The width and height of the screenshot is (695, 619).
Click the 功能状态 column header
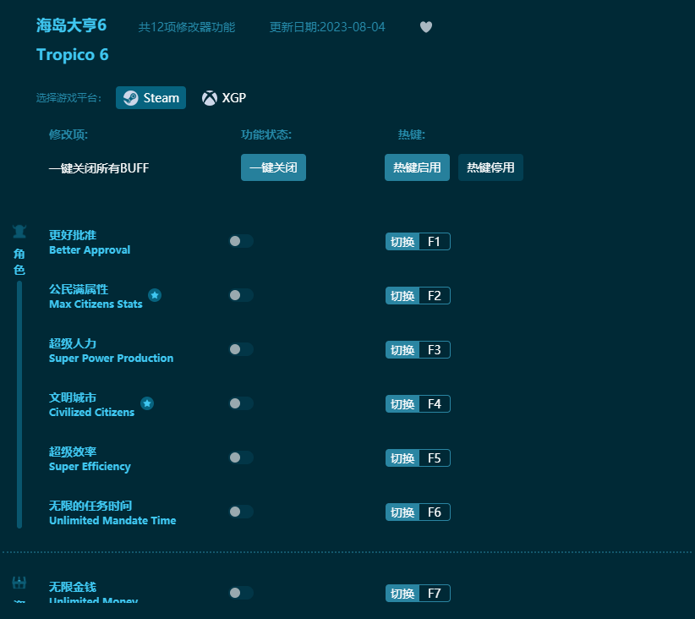click(266, 134)
